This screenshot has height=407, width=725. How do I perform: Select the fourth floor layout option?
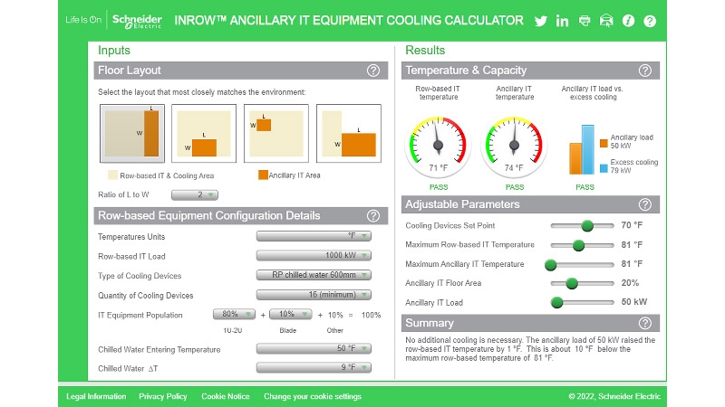coord(349,136)
